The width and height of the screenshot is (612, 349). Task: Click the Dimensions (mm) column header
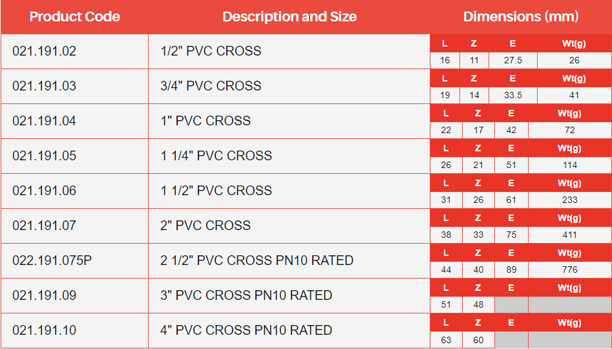tap(520, 17)
